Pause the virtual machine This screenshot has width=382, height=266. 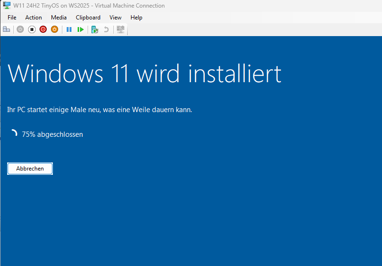point(69,29)
